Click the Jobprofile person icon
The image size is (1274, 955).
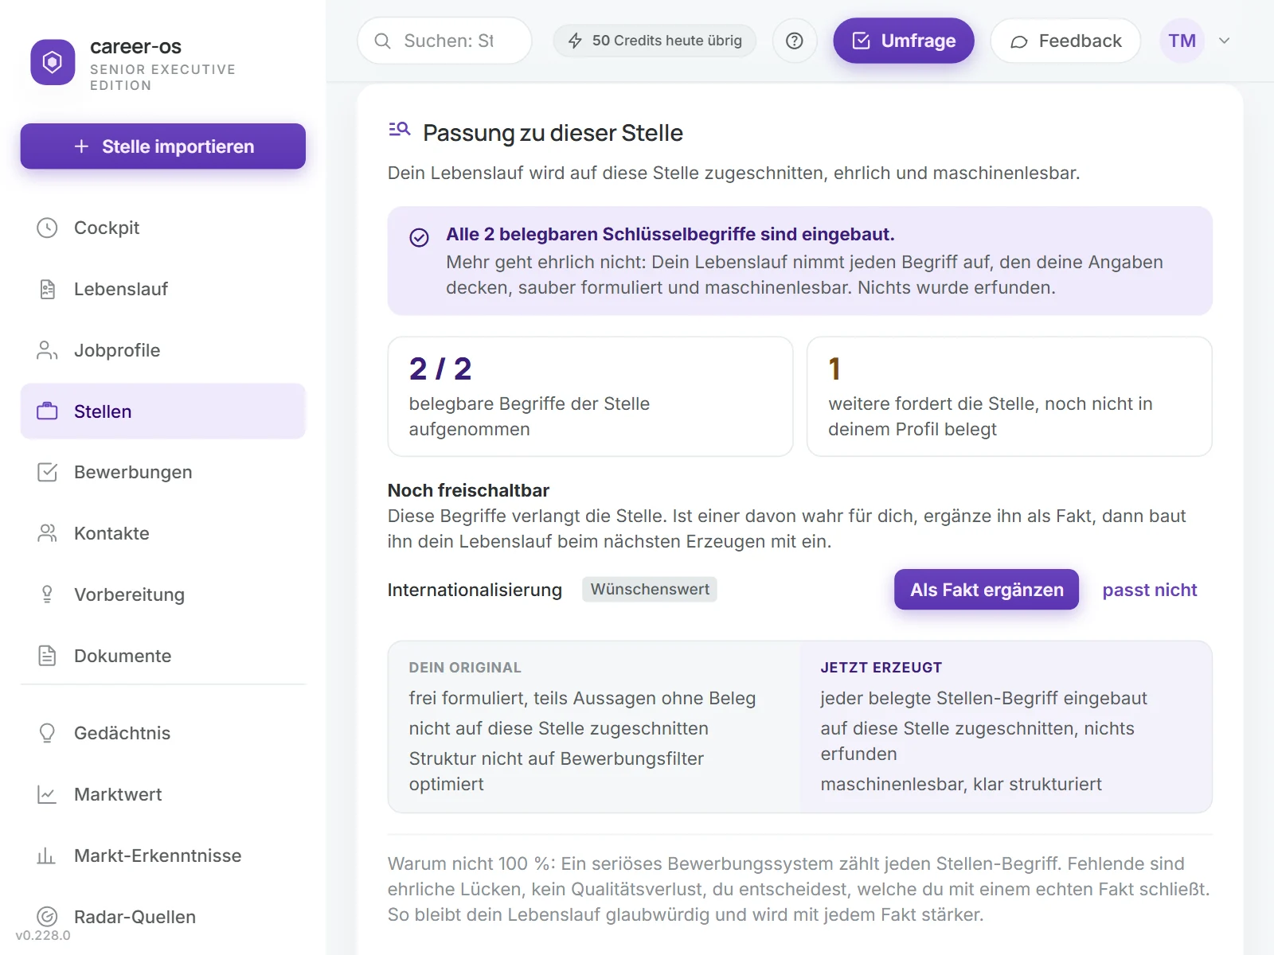point(47,350)
